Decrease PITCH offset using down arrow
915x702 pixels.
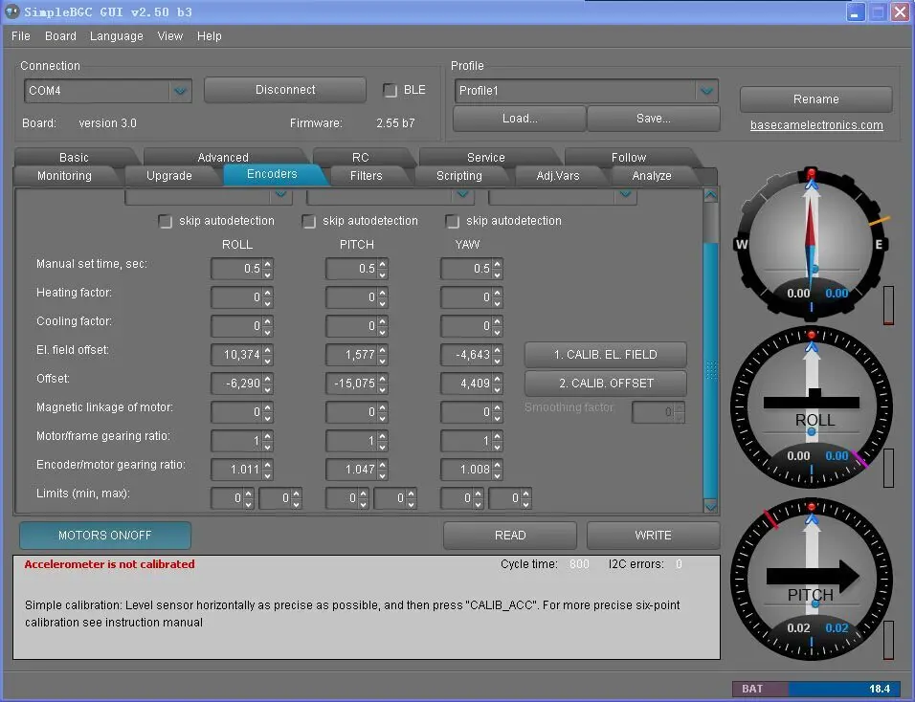click(383, 388)
